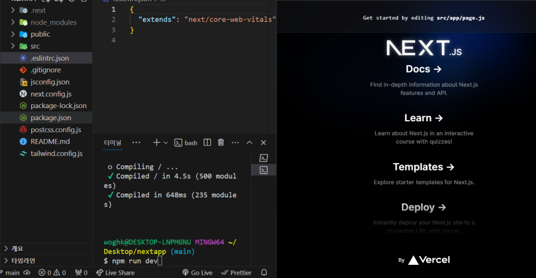Split the terminal pane

click(207, 142)
